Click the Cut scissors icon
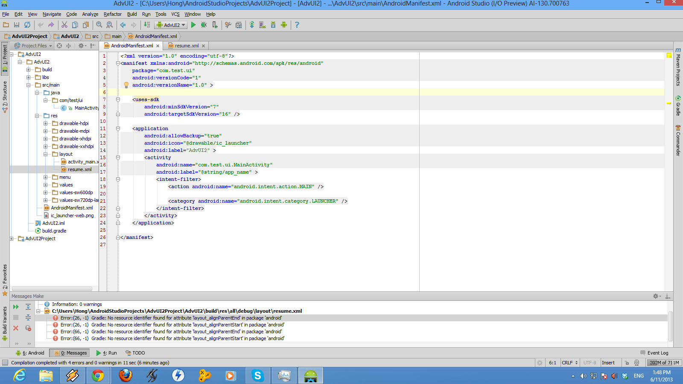Screen dimensions: 683x384 click(64, 25)
